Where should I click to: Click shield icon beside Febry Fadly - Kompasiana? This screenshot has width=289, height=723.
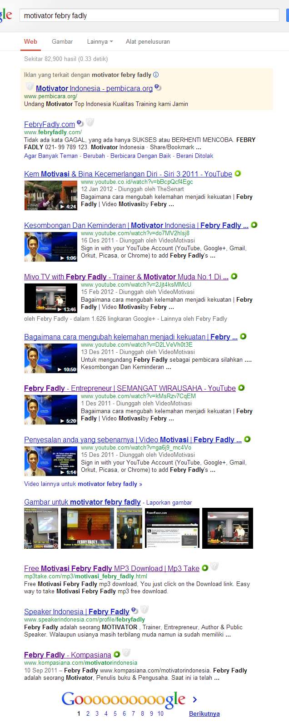[x=126, y=652]
